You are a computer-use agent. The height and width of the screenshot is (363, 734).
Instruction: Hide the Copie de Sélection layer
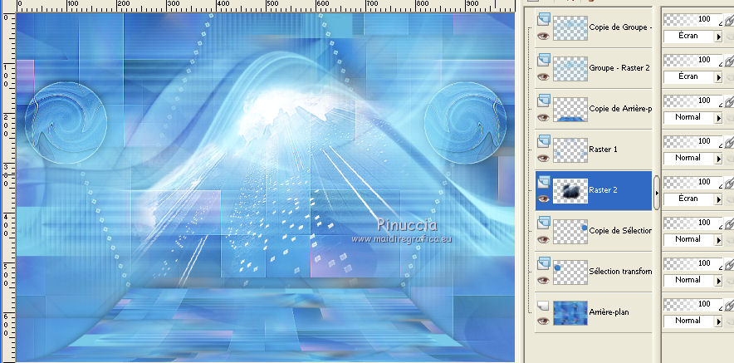(x=543, y=240)
